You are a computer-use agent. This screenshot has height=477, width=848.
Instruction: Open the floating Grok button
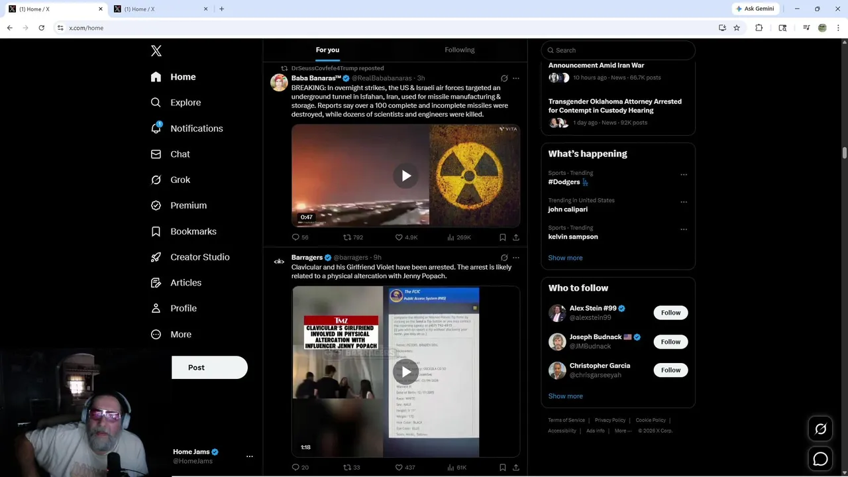[820, 429]
